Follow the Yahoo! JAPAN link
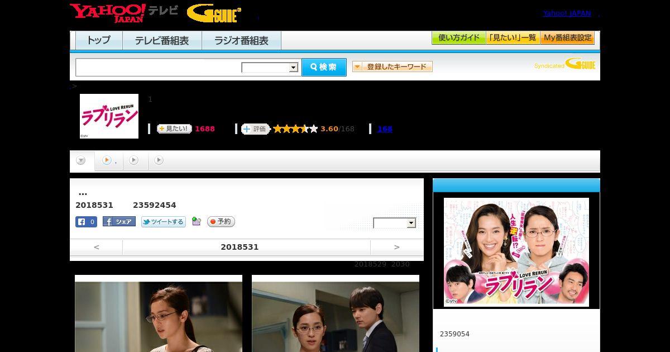Viewport: 670px width, 352px height. 567,13
